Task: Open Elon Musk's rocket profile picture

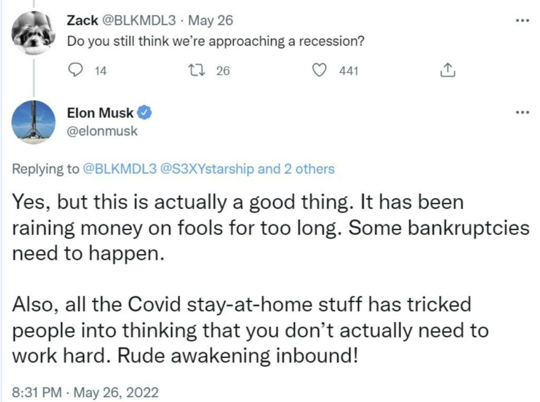Action: click(33, 122)
